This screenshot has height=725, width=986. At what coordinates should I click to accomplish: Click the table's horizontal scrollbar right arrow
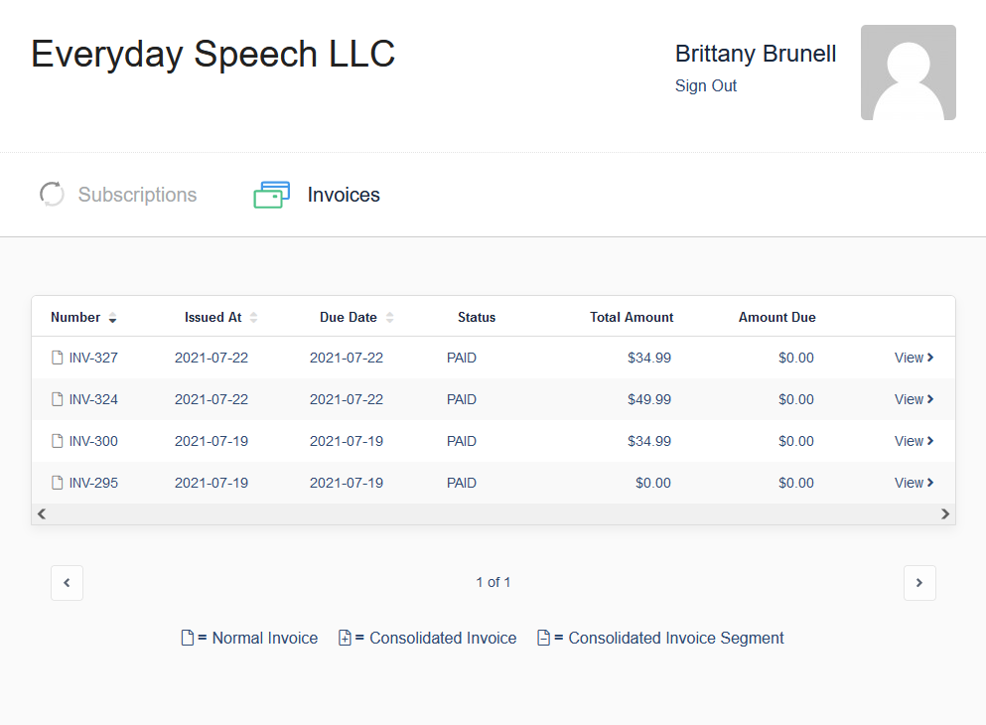945,513
